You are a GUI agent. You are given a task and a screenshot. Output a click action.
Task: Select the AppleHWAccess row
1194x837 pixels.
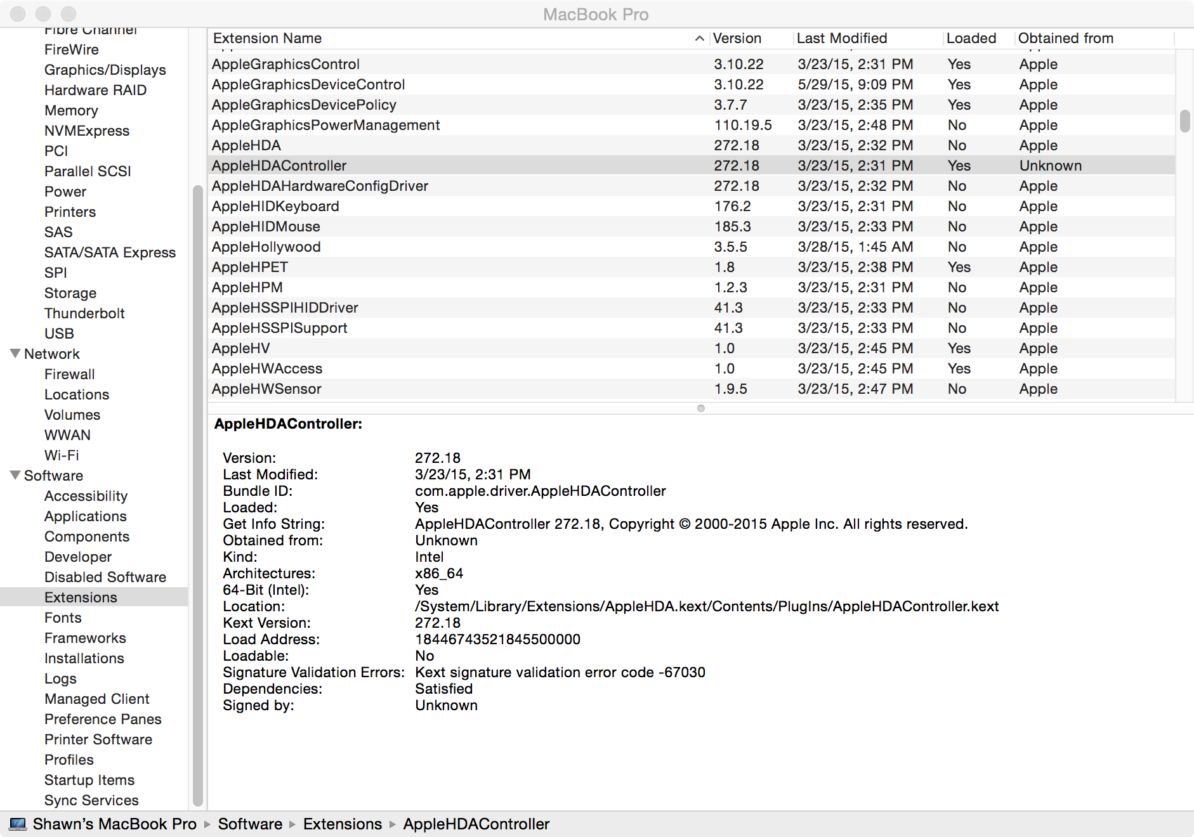pyautogui.click(x=692, y=368)
